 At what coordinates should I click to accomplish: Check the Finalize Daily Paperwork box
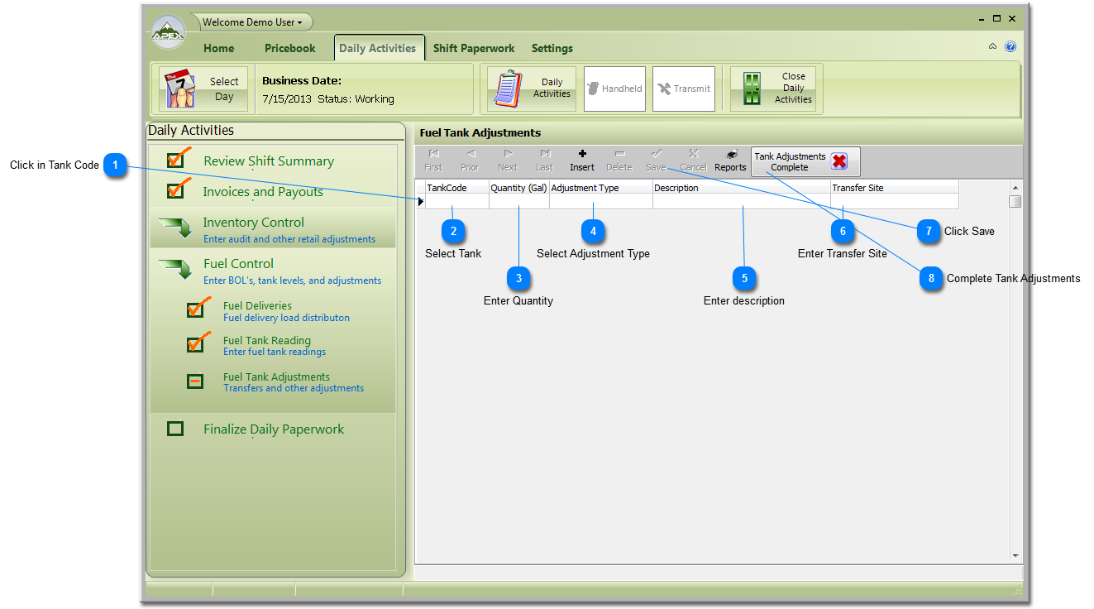(175, 429)
